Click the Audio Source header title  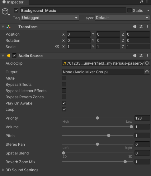pos(31,56)
